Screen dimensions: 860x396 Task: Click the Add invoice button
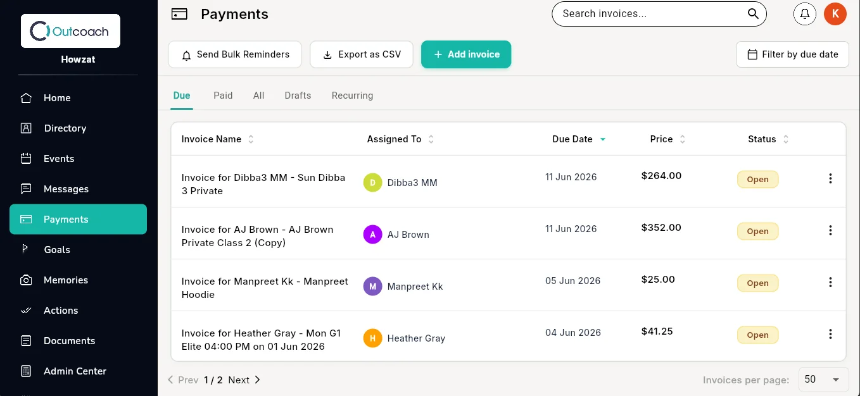[466, 54]
